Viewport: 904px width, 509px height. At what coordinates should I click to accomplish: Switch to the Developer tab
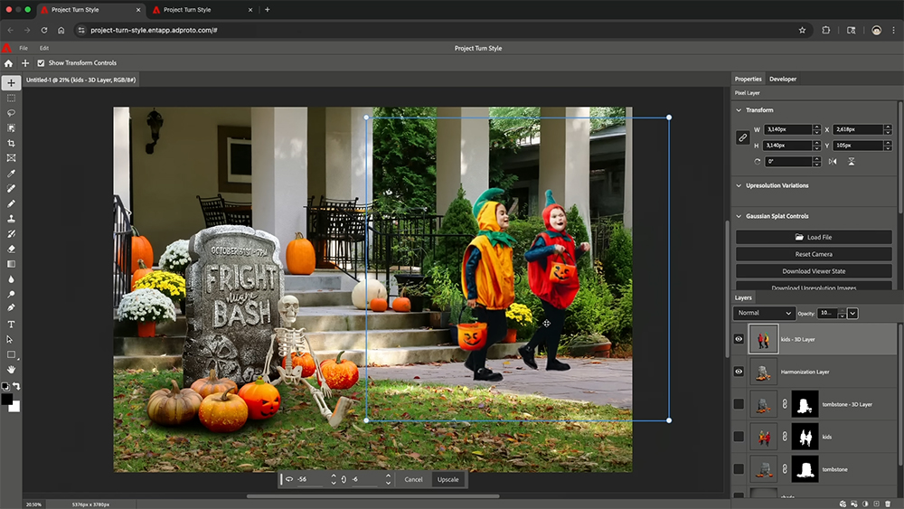[783, 80]
